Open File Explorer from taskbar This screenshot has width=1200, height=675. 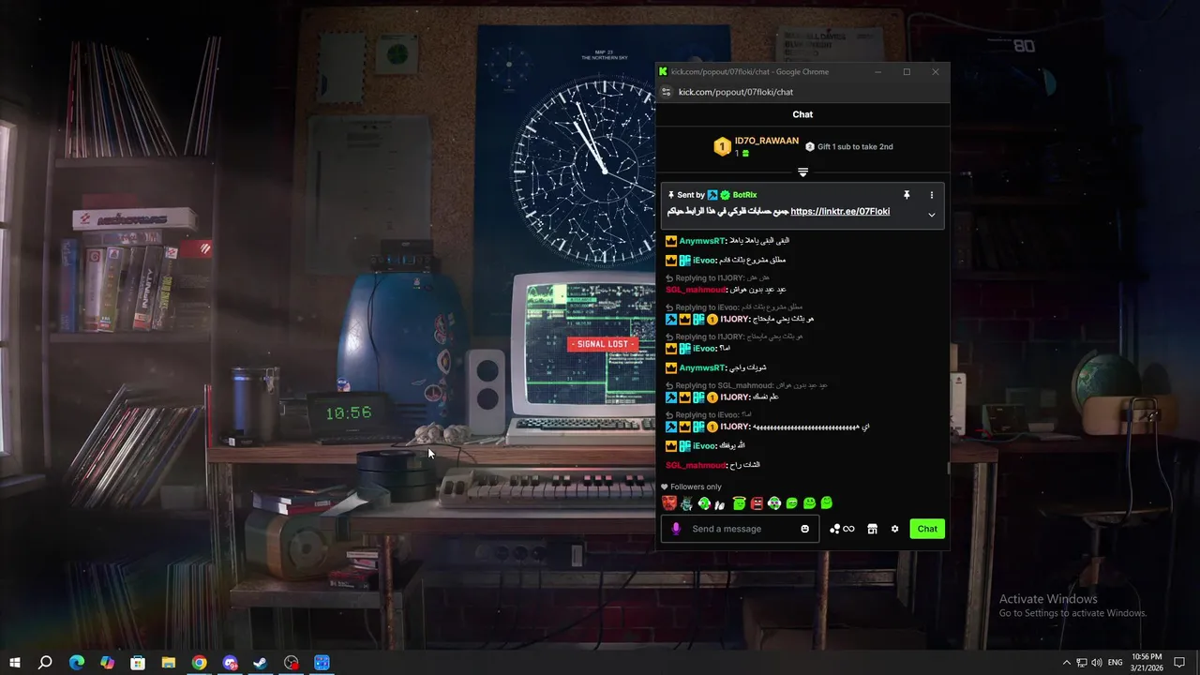point(169,663)
